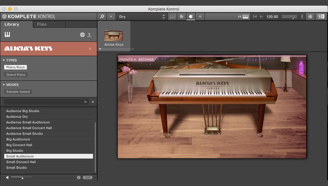Switch to user content person icon
Viewport: 328px width, 186px height.
pos(89,35)
